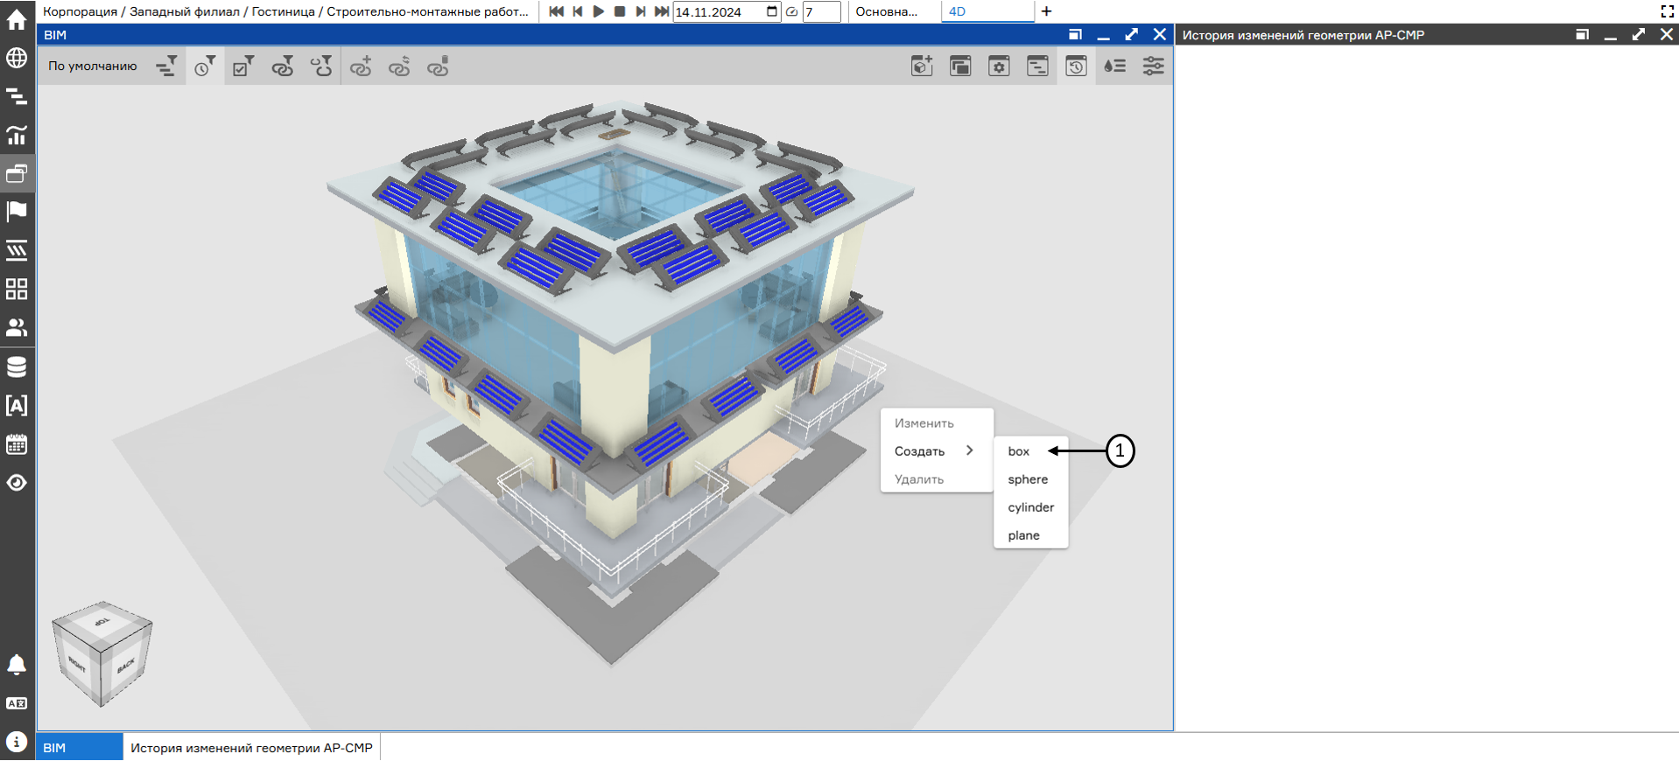Switch to the BIM bottom tab

coord(79,748)
